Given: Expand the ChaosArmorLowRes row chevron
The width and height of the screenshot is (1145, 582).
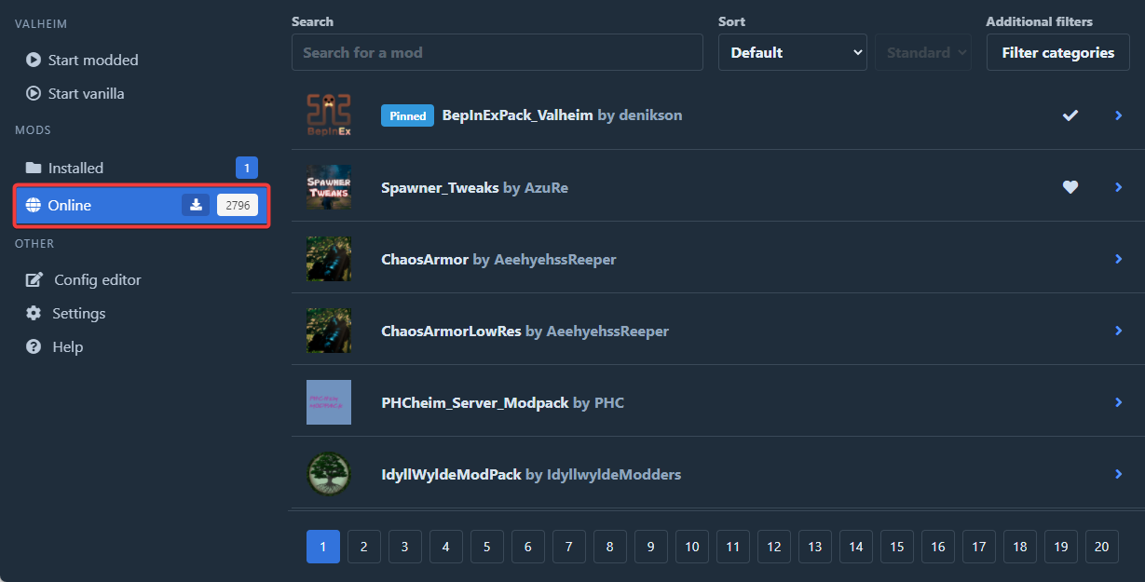Looking at the screenshot, I should [1119, 331].
